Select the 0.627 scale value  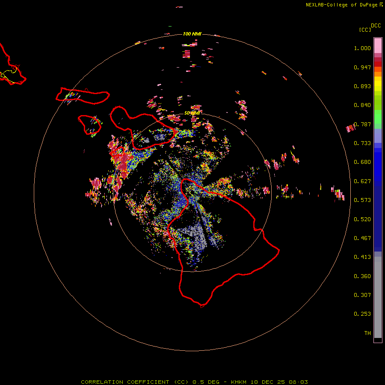tap(362, 181)
